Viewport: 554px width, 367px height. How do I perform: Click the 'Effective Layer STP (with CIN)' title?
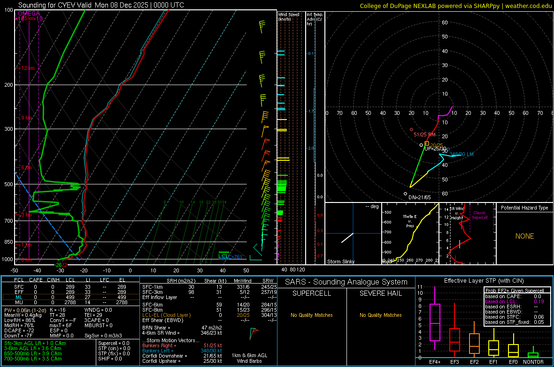(484, 281)
